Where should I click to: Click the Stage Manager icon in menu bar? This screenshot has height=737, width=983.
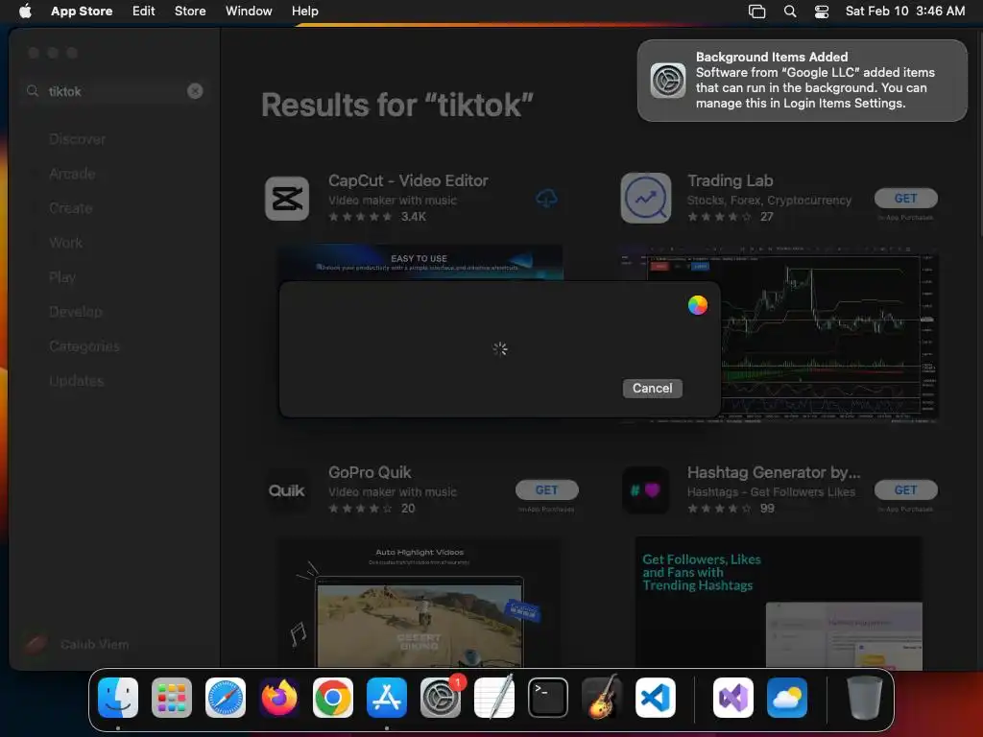[756, 12]
